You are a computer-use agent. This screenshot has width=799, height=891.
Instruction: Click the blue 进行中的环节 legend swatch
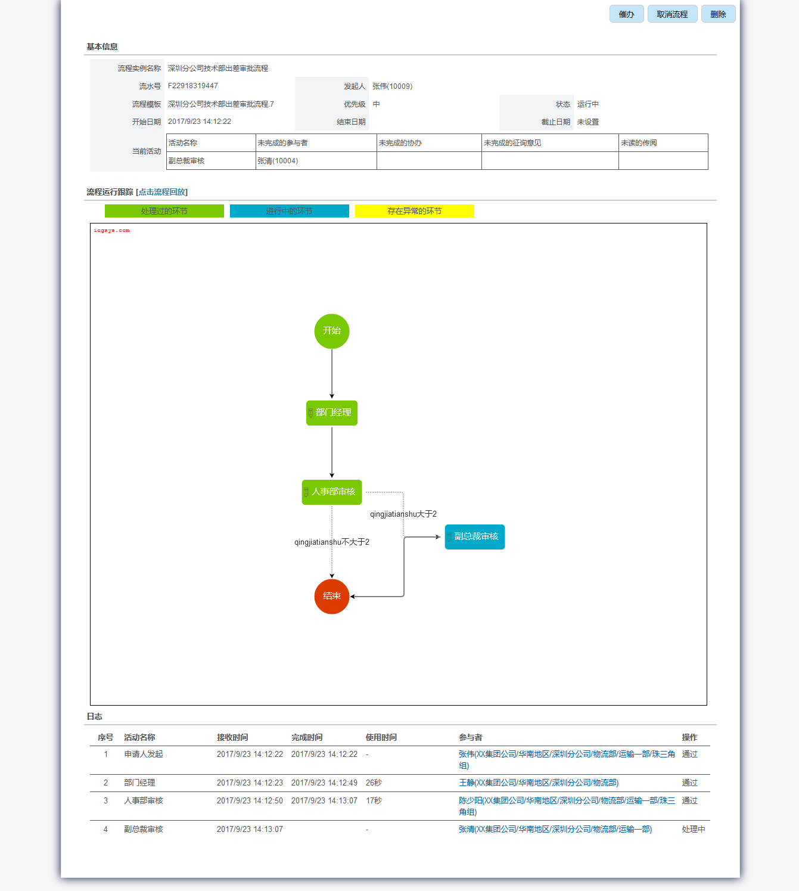point(290,211)
